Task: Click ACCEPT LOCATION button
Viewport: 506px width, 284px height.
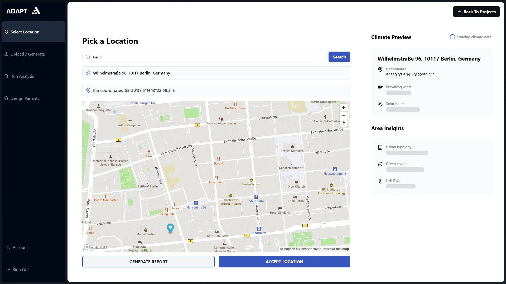Action: click(x=285, y=262)
